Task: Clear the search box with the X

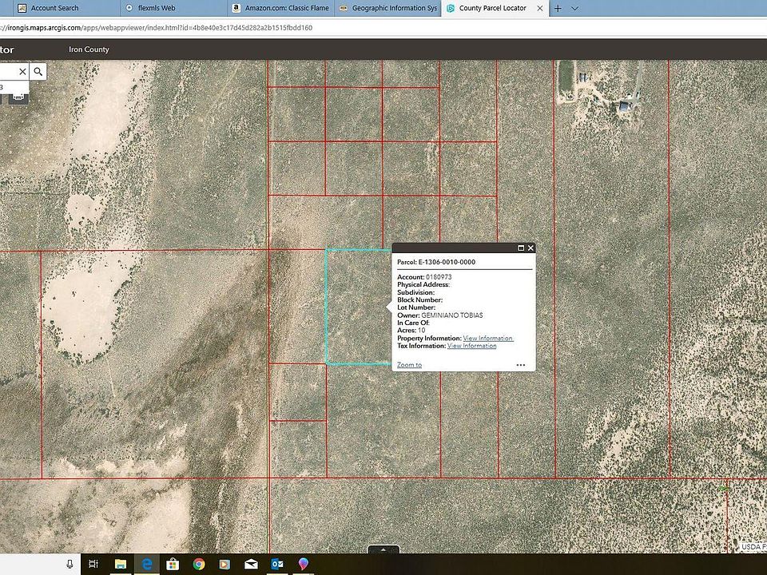Action: click(x=22, y=72)
